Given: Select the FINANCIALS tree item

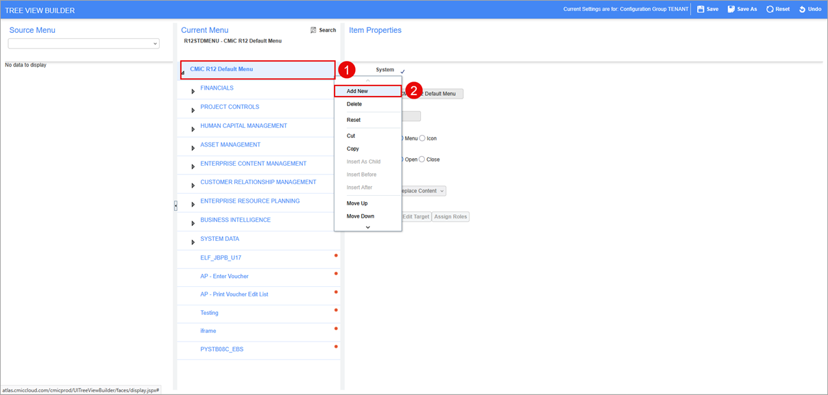Looking at the screenshot, I should pyautogui.click(x=217, y=88).
